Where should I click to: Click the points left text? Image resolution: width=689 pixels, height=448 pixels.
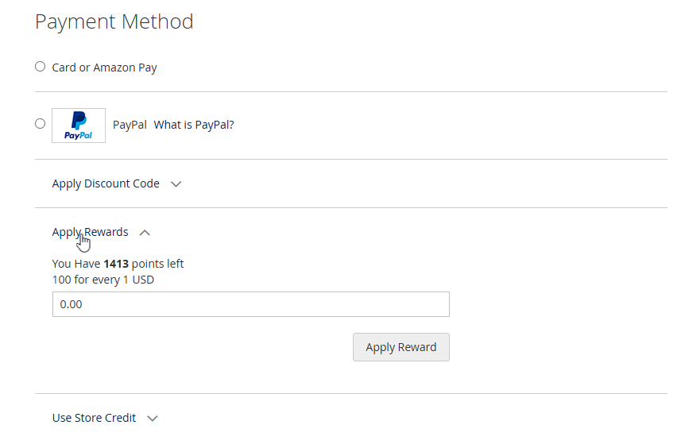[x=157, y=264]
